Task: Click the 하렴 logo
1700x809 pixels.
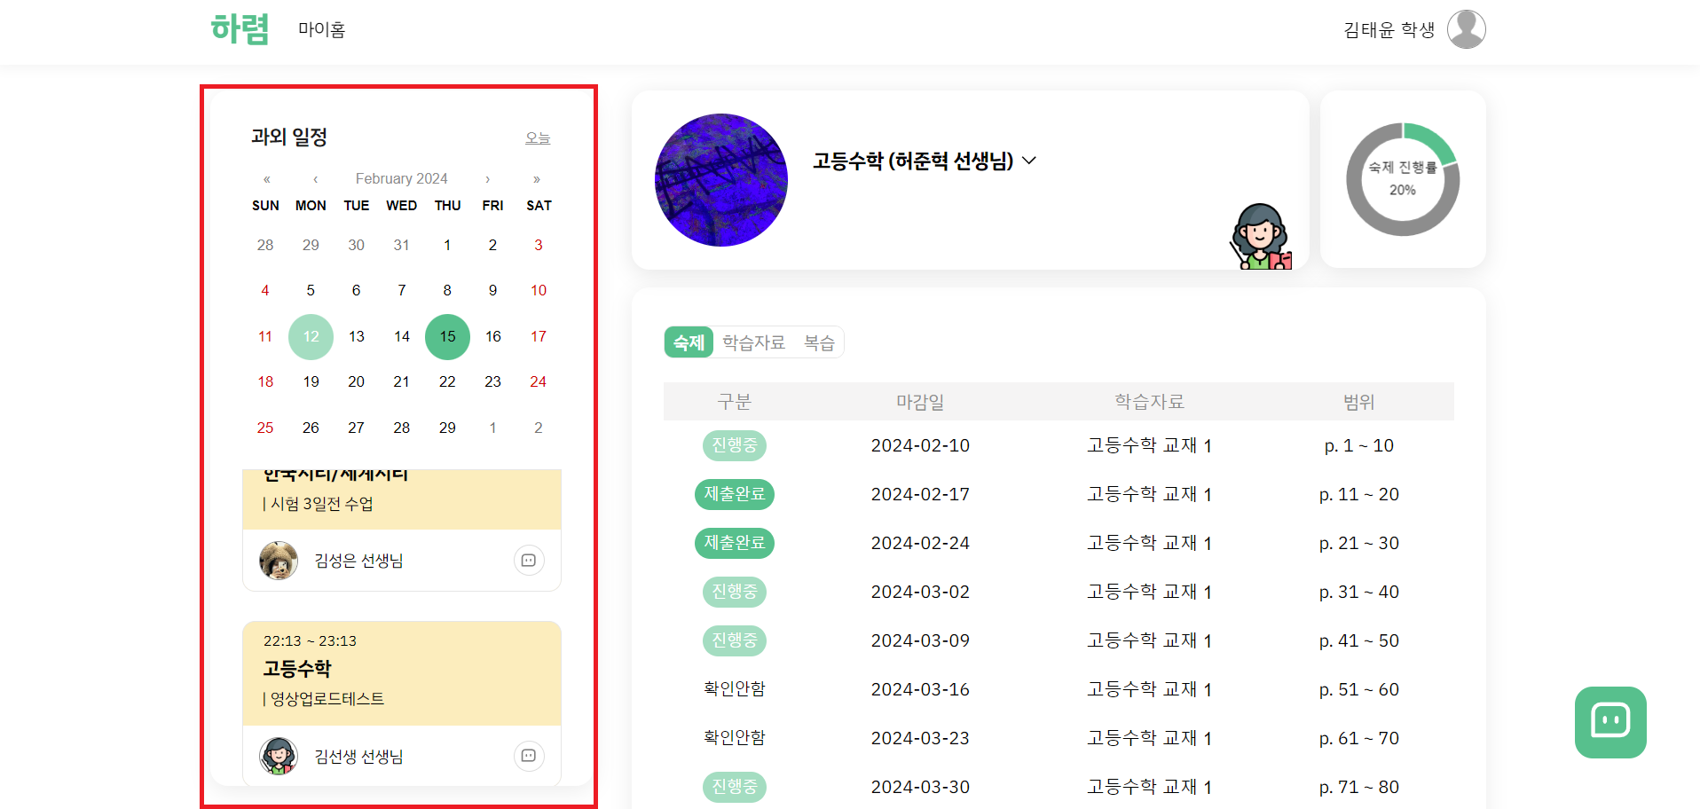Action: (x=240, y=29)
